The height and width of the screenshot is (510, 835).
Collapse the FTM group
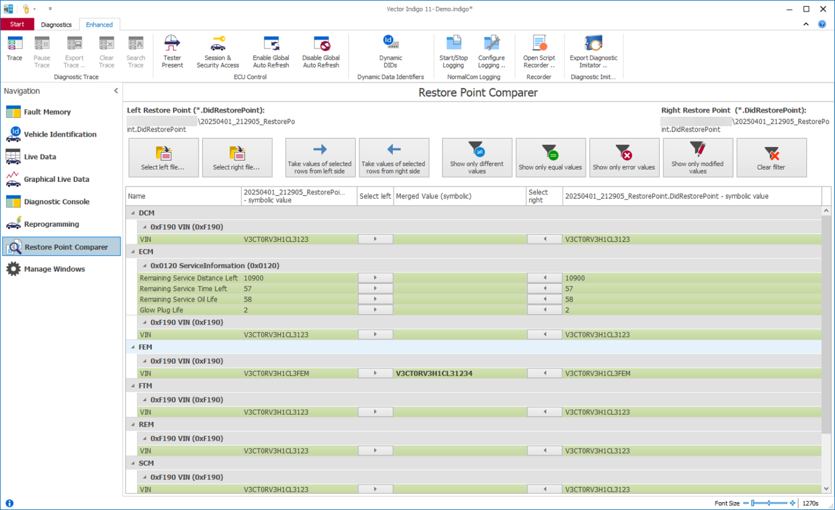(x=133, y=386)
